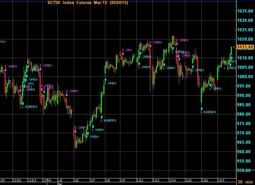Click the L BGREEN arrow below 985 on 1/16
The width and height of the screenshot is (255, 185).
pos(202,108)
